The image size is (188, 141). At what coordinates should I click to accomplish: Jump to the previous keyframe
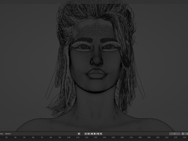[89, 134]
